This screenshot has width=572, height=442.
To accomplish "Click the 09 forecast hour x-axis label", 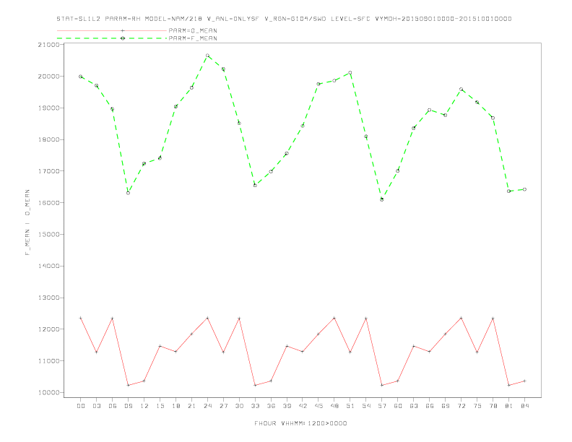I will pos(128,406).
